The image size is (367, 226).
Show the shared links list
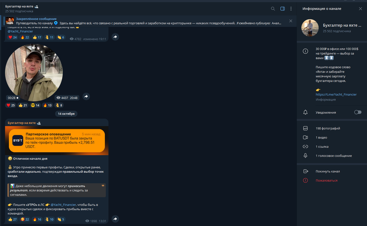pos(322,147)
